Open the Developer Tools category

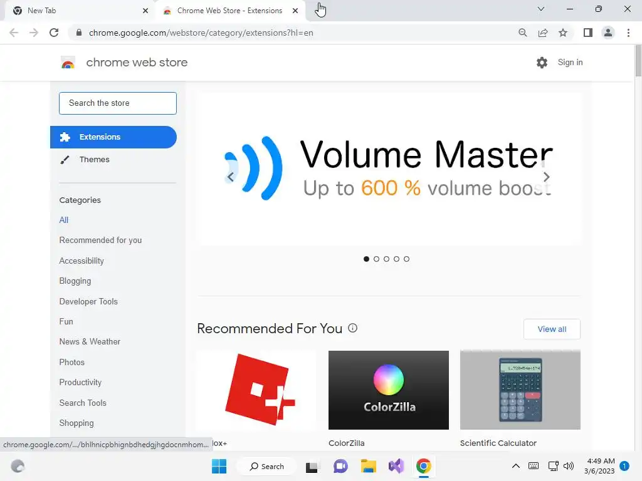88,301
